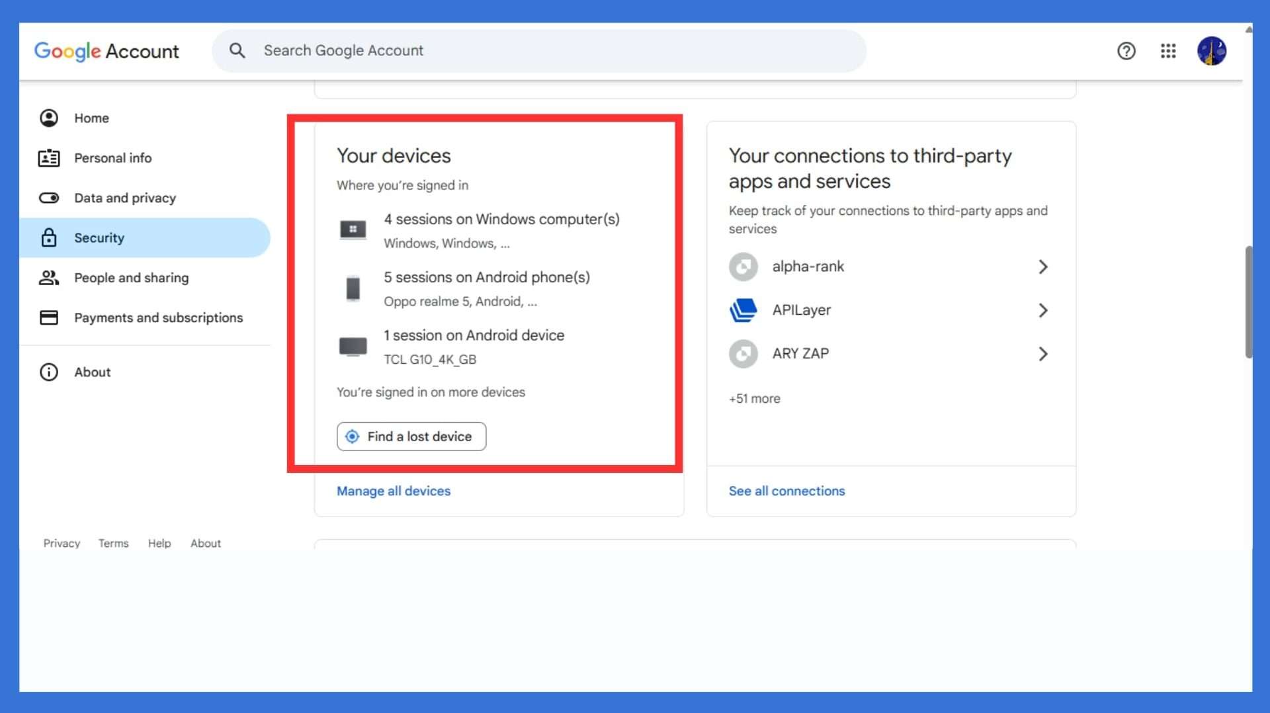
Task: Click the alpha-rank connection label
Action: click(808, 267)
